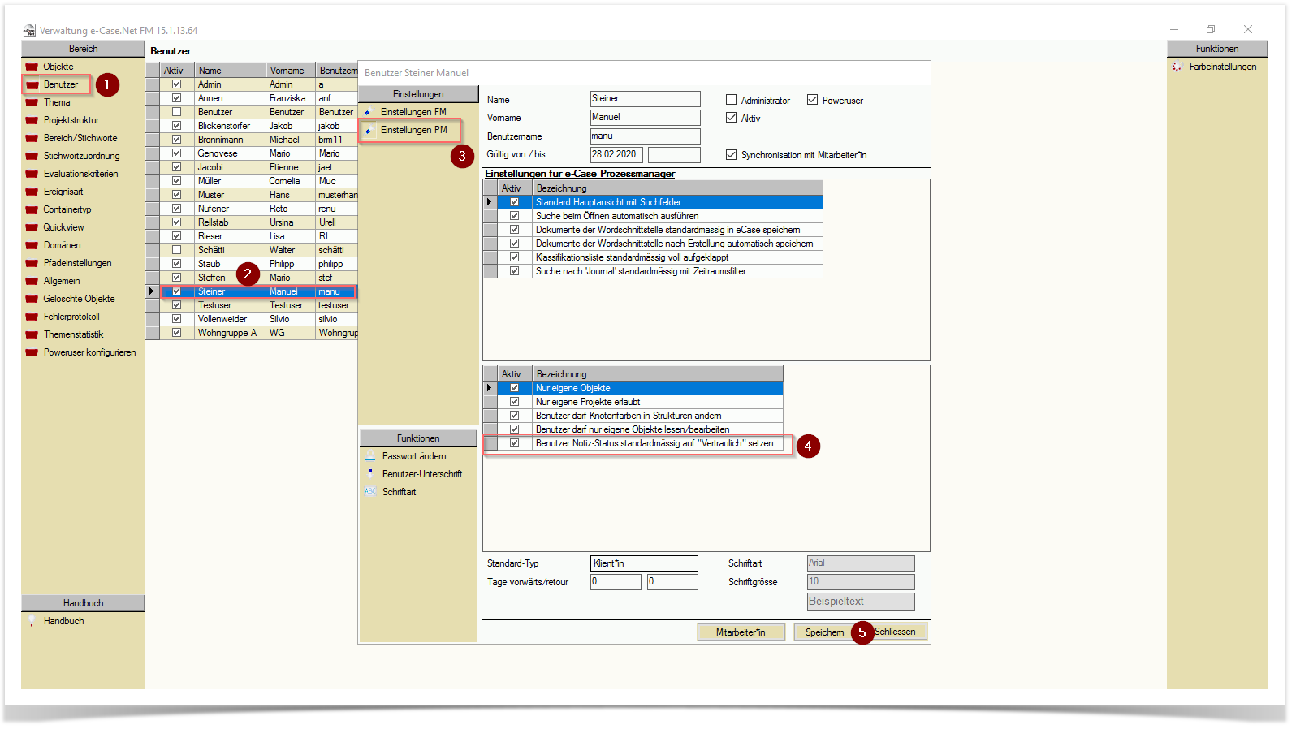Screen dimensions: 1296x729
Task: Toggle Nur eigene Projekte erlaubt checkbox
Action: click(514, 402)
